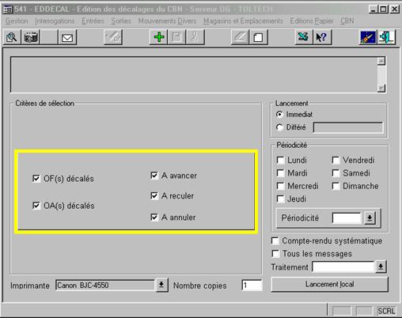Open the envelope message icon
Viewport: 402px width, 318px height.
67,37
